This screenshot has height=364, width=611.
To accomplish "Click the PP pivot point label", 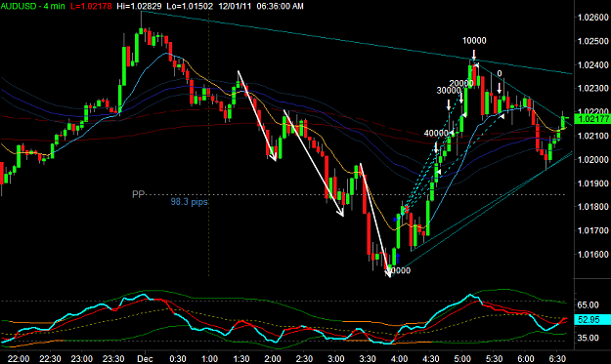I will (139, 194).
